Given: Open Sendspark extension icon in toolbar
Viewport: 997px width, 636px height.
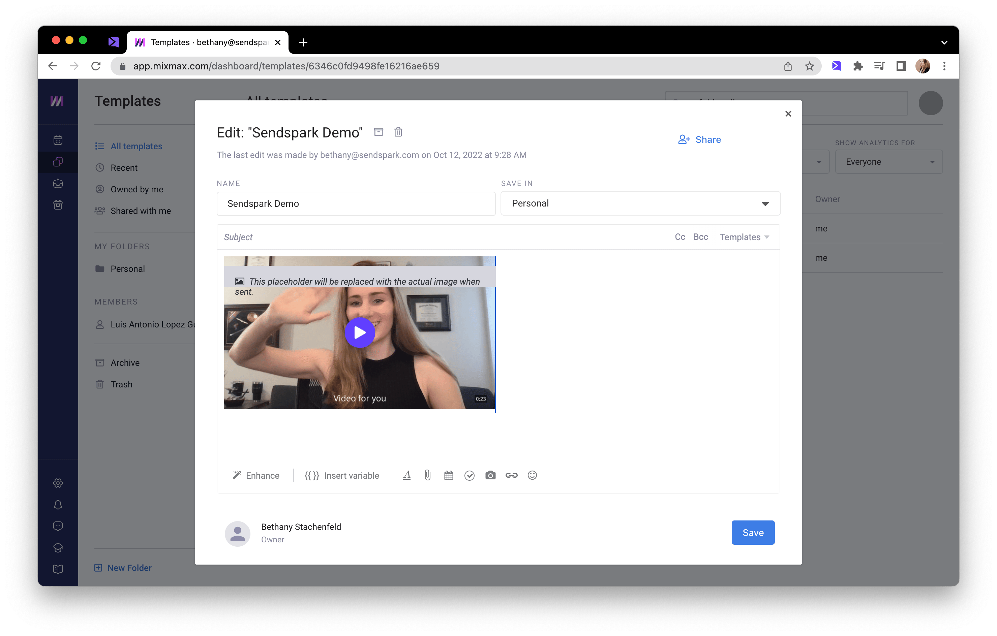Looking at the screenshot, I should point(836,66).
